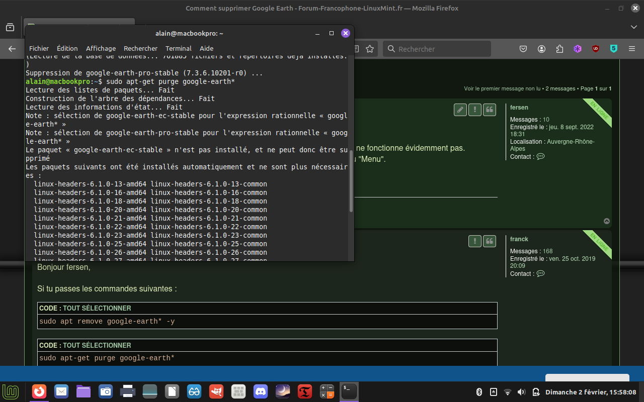Viewport: 644px width, 402px height.
Task: Go back with the Firefox back arrow
Action: point(12,49)
